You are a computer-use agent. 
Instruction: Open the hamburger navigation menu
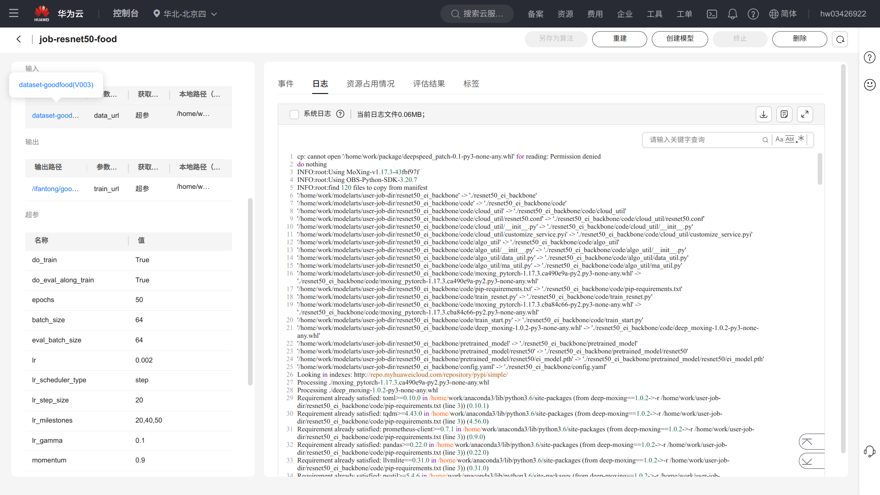14,14
